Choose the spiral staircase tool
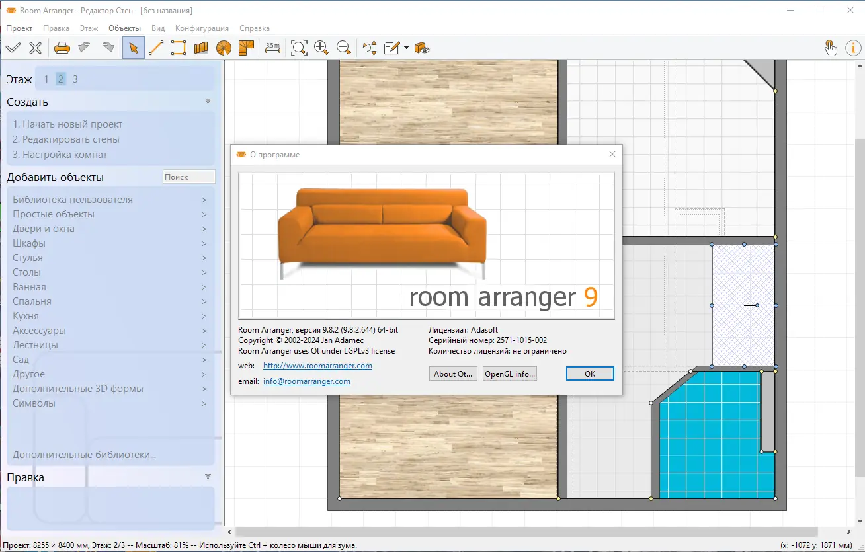This screenshot has height=552, width=865. (x=224, y=48)
